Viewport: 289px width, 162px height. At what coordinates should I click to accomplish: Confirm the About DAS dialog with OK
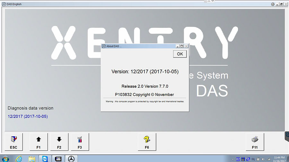180,54
